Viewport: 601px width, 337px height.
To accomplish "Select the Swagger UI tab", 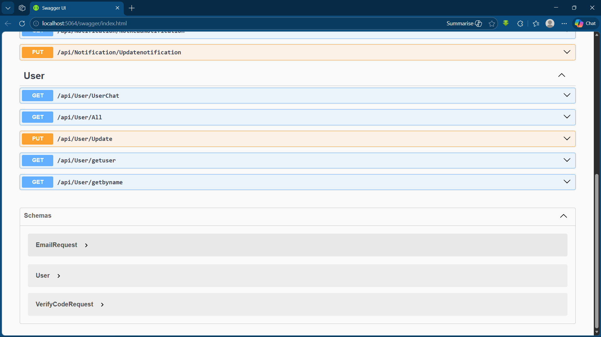I will tap(77, 8).
